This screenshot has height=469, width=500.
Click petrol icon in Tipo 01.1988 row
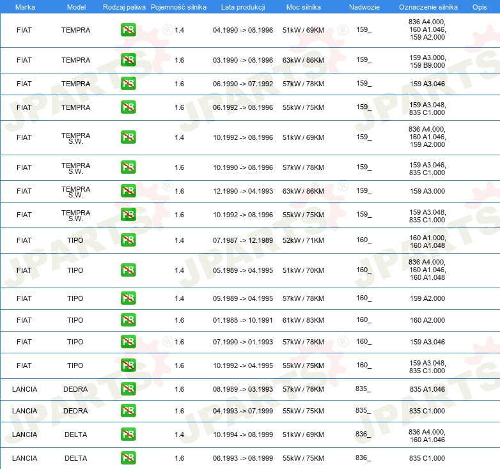(128, 320)
